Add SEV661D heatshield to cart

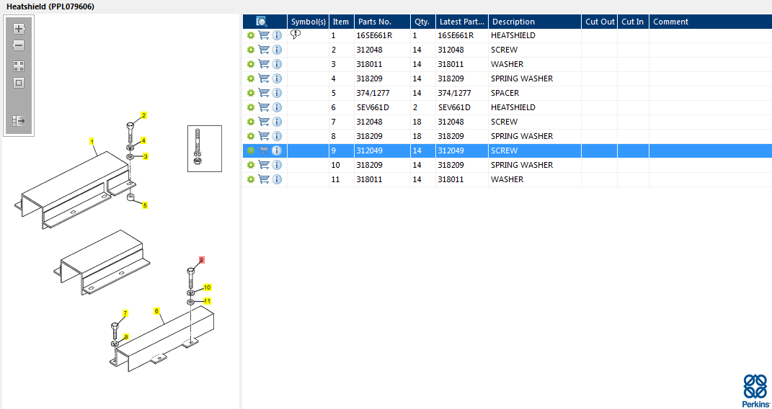pos(264,107)
